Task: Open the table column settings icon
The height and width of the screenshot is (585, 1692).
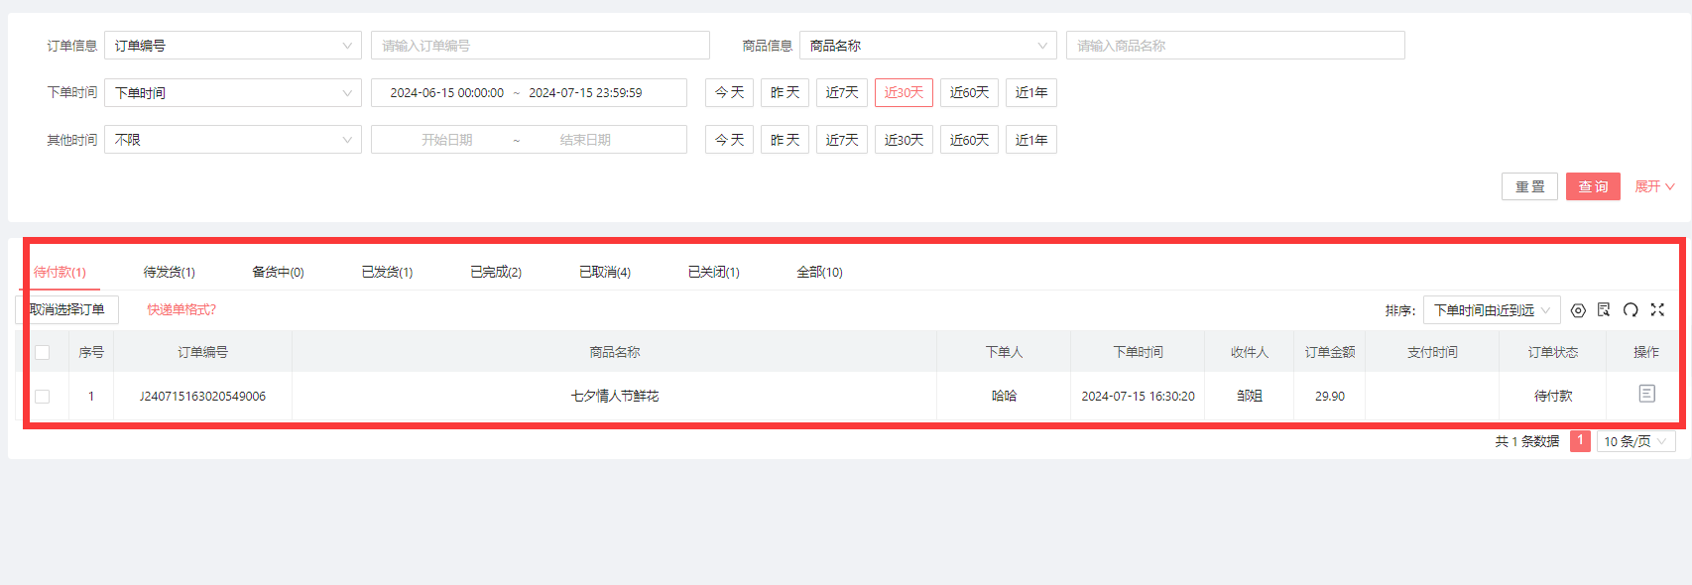Action: (x=1578, y=310)
